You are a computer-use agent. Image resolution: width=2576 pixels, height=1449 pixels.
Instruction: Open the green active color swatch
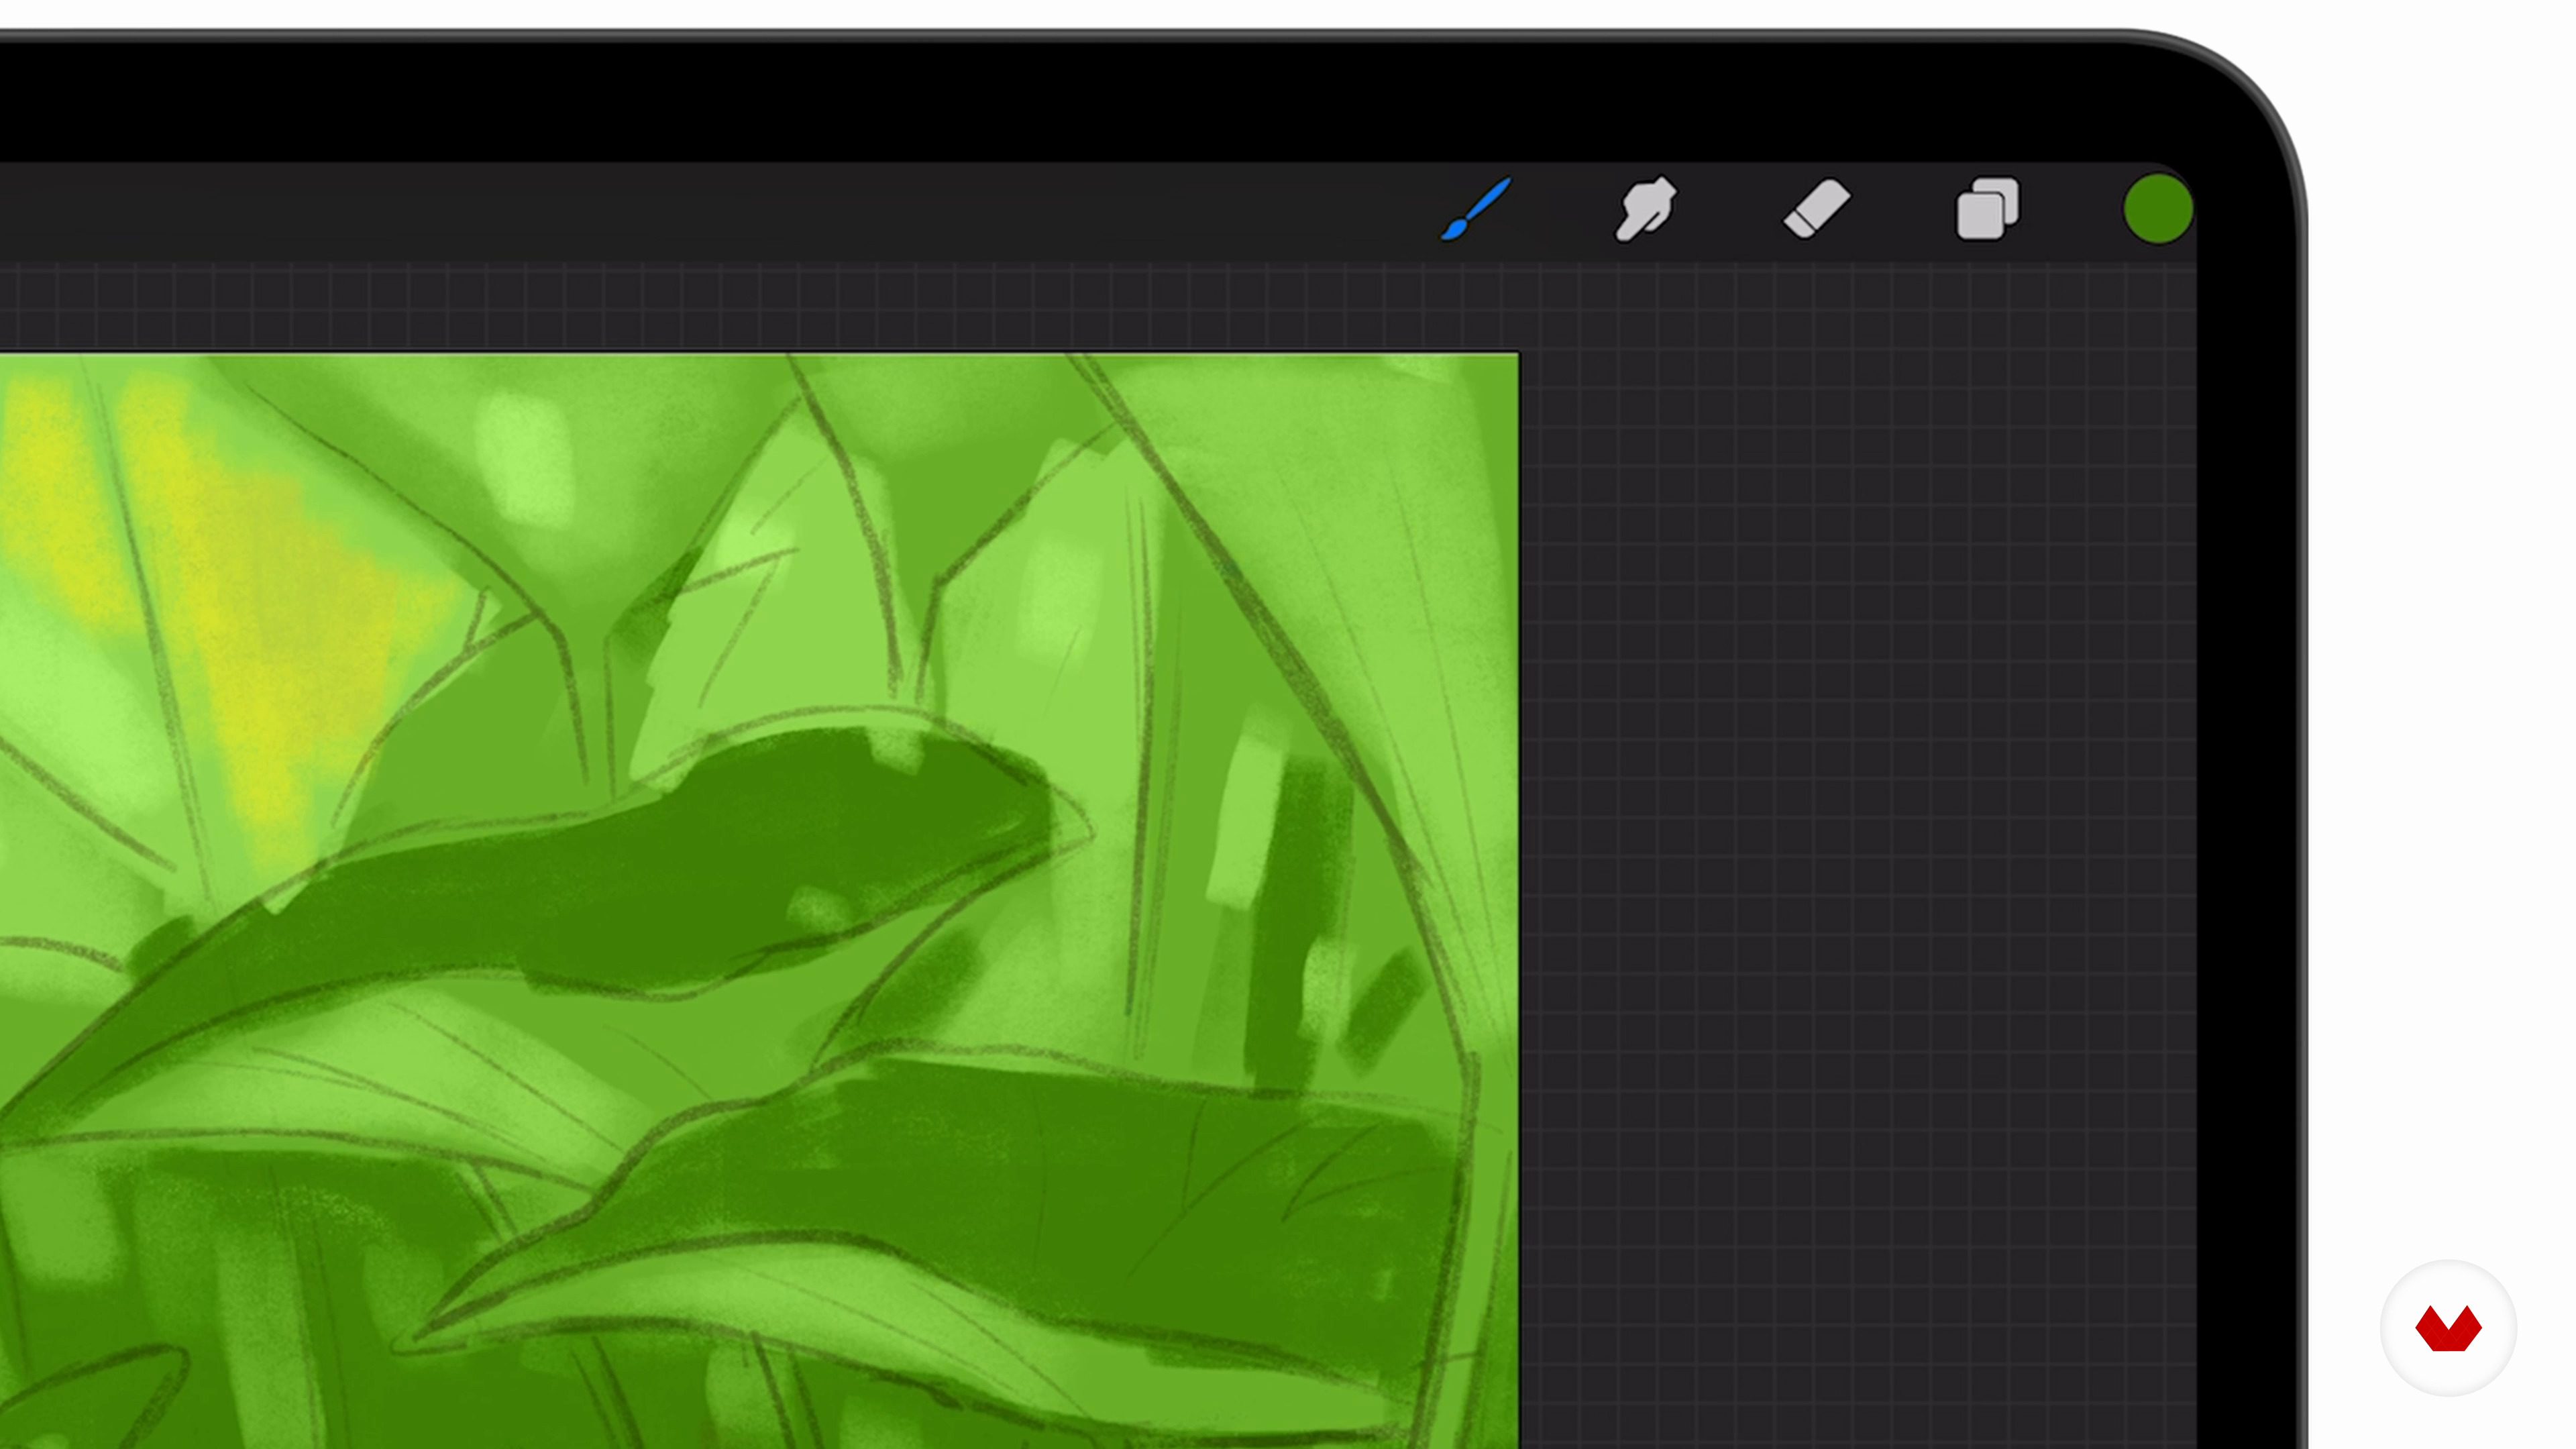point(2158,209)
